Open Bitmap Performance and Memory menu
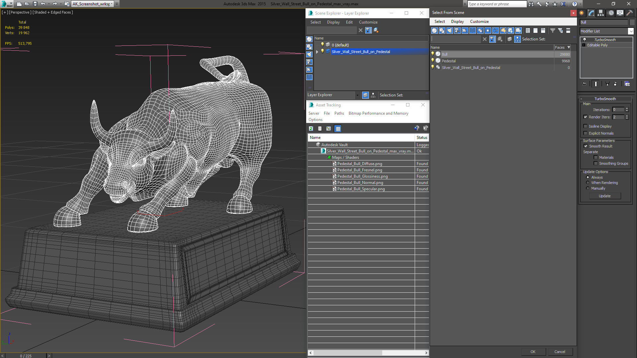This screenshot has width=637, height=358. [x=378, y=113]
